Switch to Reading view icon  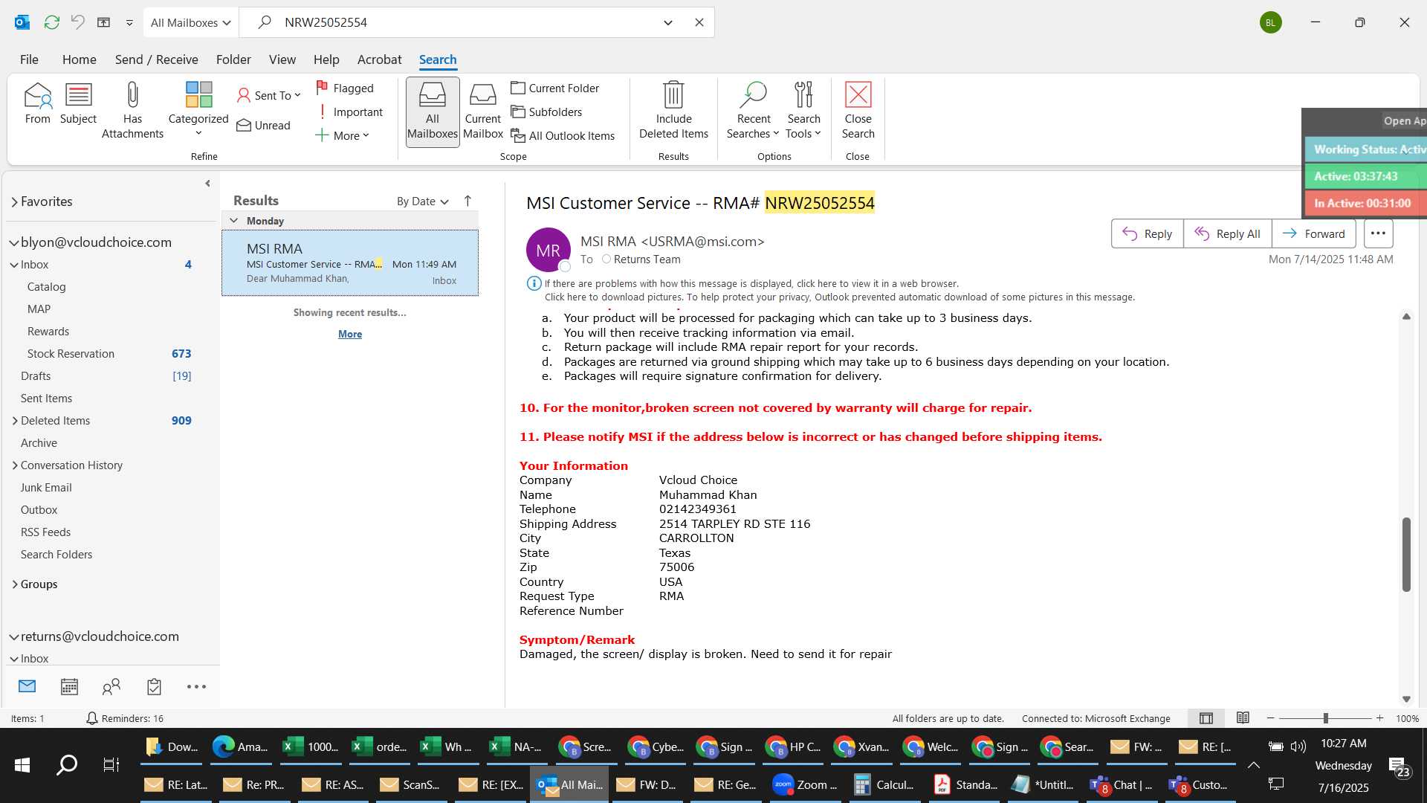(1243, 718)
